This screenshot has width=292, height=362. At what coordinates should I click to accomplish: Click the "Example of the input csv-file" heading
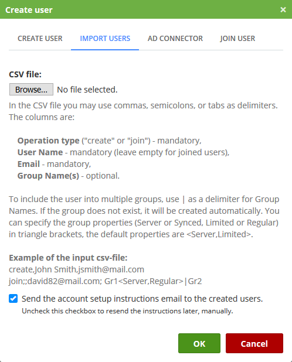68,258
